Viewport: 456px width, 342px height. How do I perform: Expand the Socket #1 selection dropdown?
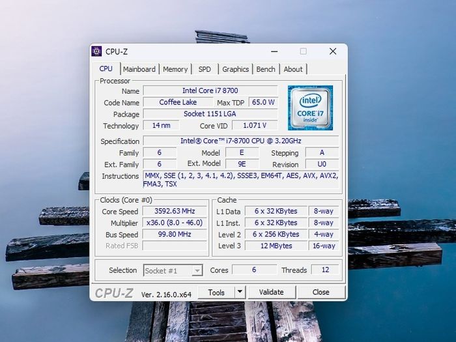(x=197, y=270)
